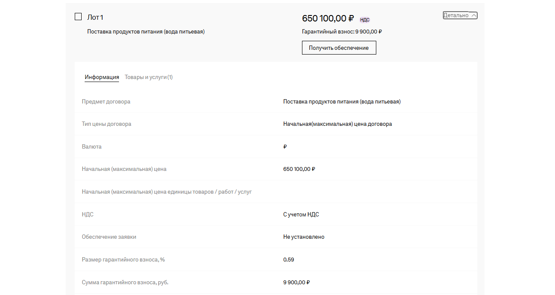Click the С учетом НДС value
Image resolution: width=555 pixels, height=295 pixels.
[301, 215]
